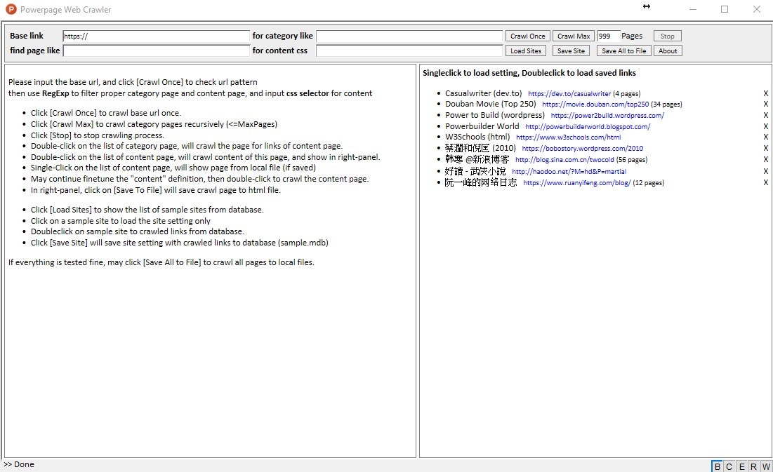Click the Powerpage app icon in the title bar
The width and height of the screenshot is (773, 472).
click(10, 9)
